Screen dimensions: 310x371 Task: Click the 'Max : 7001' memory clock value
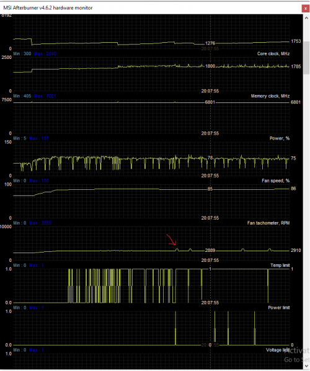(x=45, y=96)
